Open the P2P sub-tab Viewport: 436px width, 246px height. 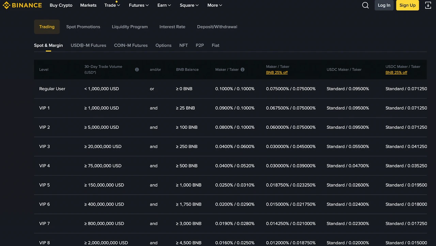tap(200, 45)
